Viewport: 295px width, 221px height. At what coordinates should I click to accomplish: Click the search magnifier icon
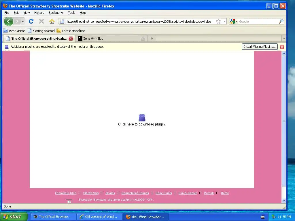[281, 21]
